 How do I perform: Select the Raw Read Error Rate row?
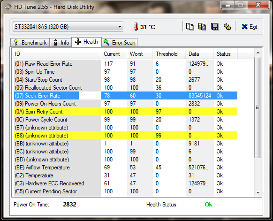click(126, 64)
